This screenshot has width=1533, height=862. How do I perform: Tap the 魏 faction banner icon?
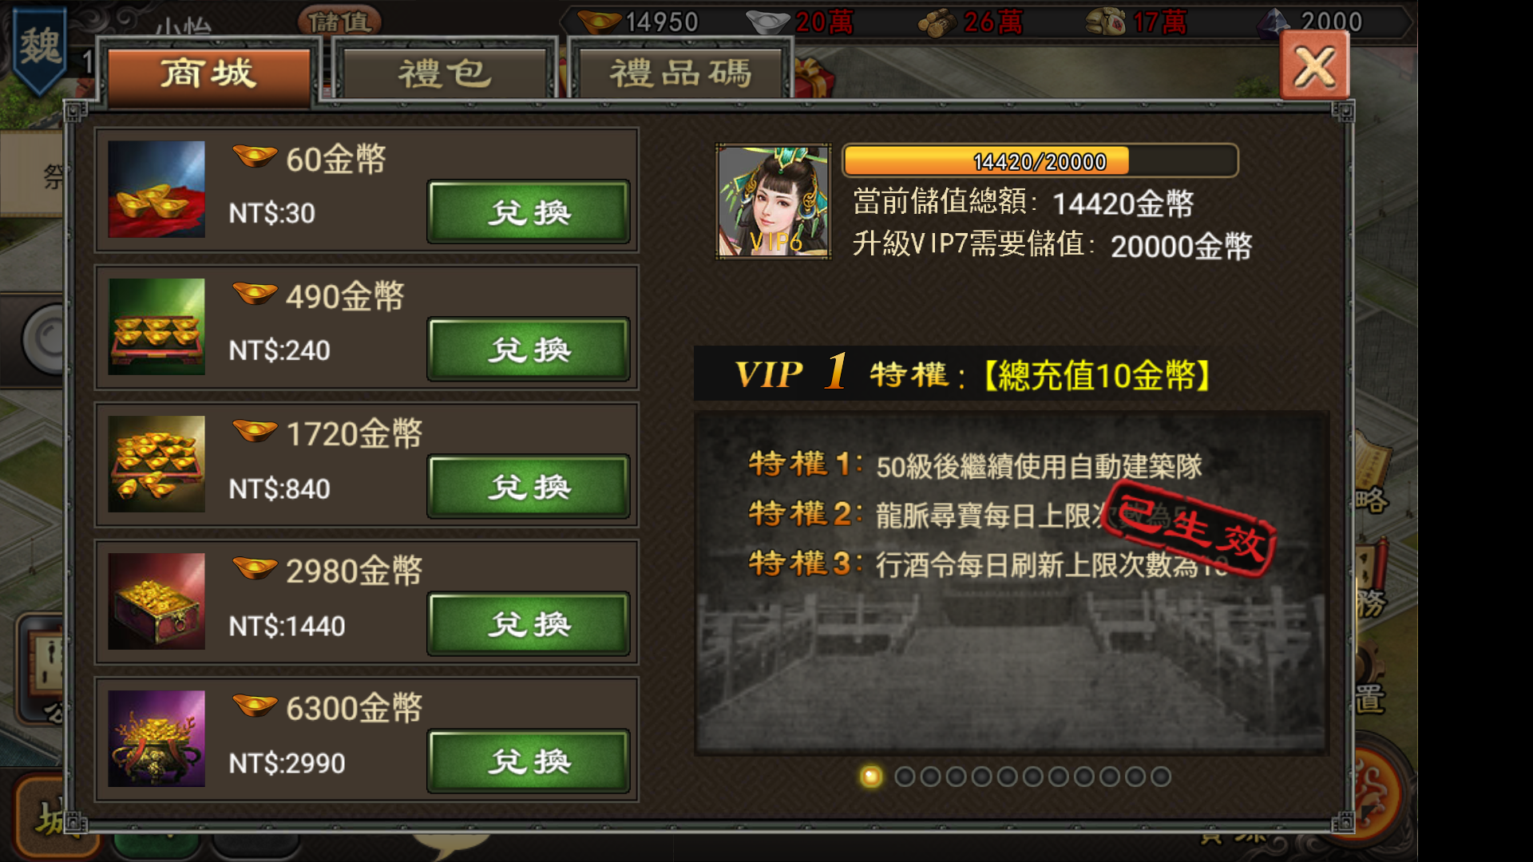[x=40, y=48]
